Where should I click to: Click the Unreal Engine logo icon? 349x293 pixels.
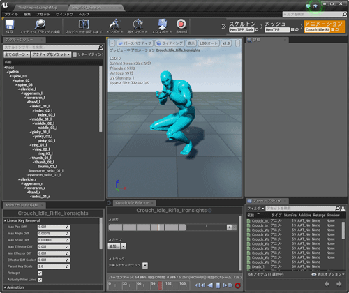[4, 5]
